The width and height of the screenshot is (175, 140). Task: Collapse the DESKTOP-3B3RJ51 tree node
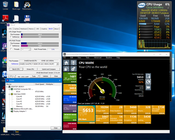[7, 87]
